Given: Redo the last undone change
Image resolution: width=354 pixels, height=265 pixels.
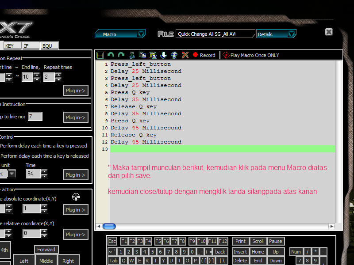Looking at the screenshot, I should [x=121, y=55].
